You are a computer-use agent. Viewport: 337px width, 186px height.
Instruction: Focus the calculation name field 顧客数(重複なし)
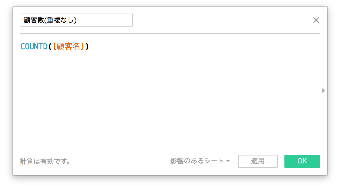[x=76, y=20]
